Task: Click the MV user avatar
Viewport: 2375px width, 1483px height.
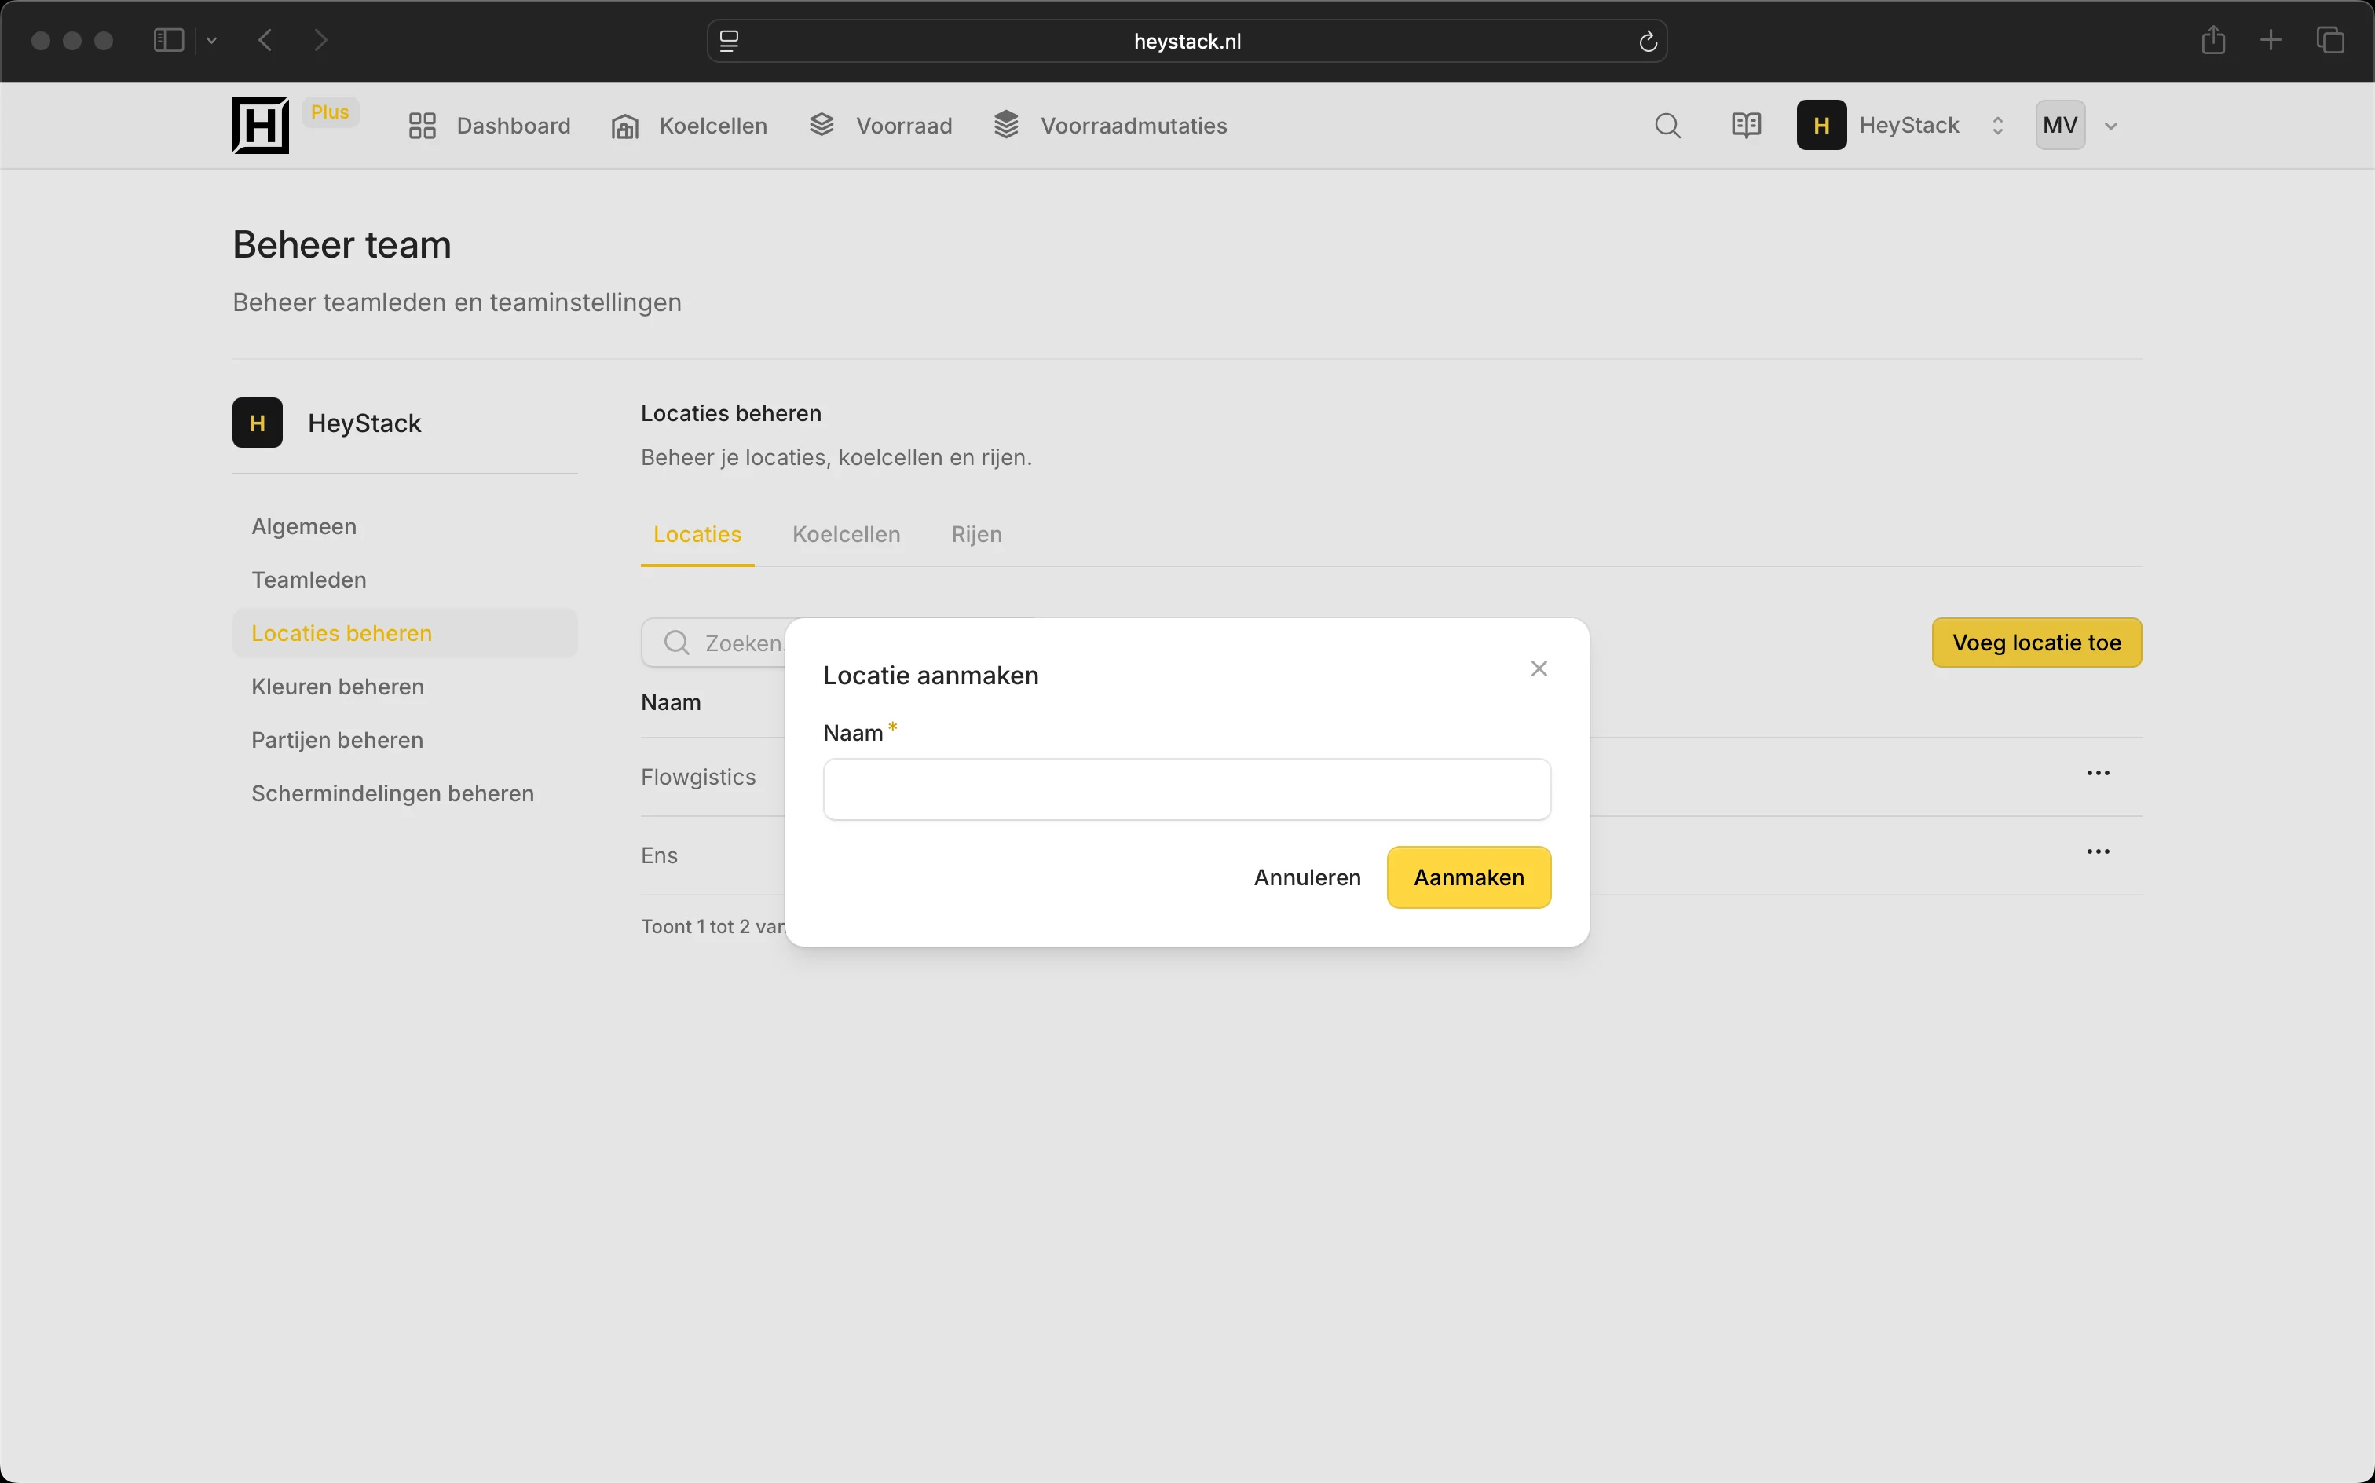Action: point(2060,126)
